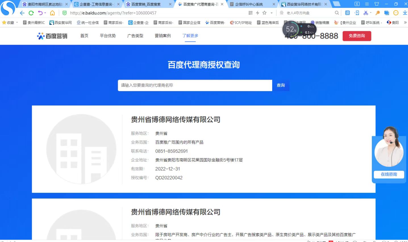
Task: Click the red 免费咨询 button
Action: tap(357, 36)
